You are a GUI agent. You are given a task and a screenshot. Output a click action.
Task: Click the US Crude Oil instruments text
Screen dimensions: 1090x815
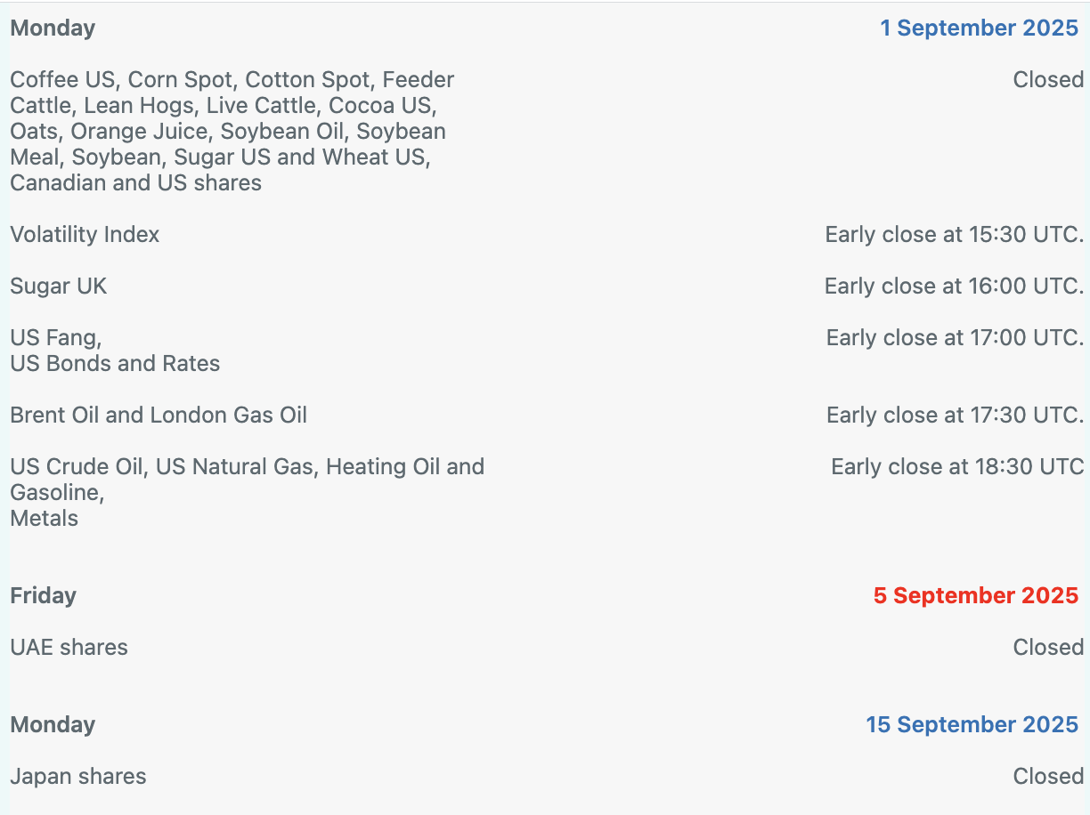247,467
